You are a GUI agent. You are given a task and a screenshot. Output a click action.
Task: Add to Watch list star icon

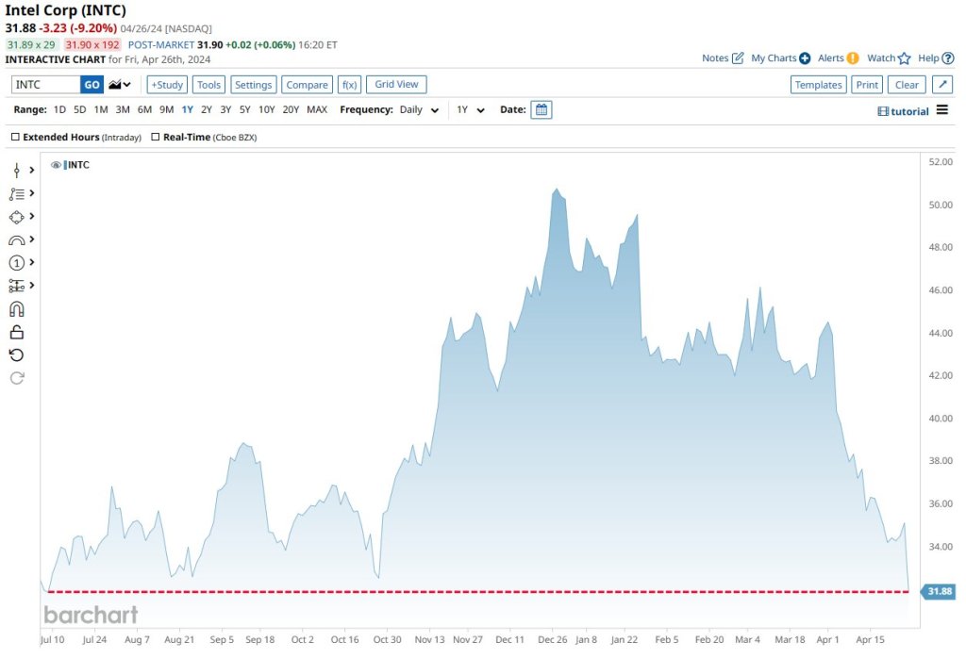904,58
